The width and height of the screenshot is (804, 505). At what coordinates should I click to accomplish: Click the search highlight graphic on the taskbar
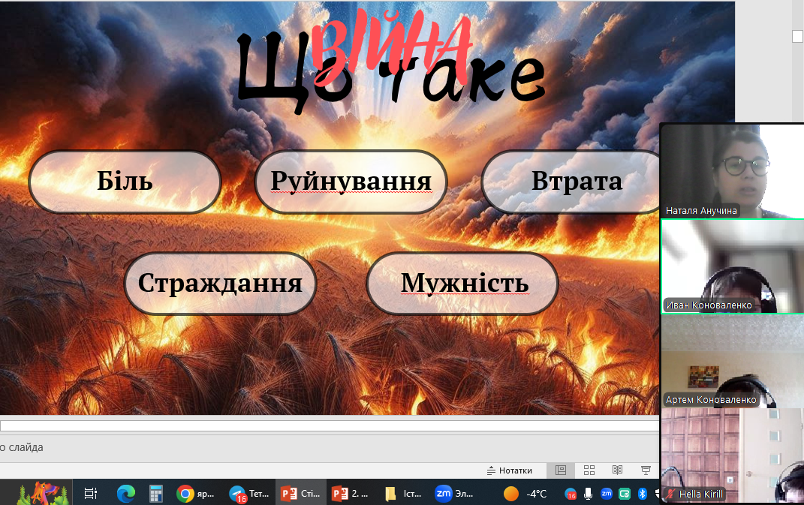click(43, 493)
